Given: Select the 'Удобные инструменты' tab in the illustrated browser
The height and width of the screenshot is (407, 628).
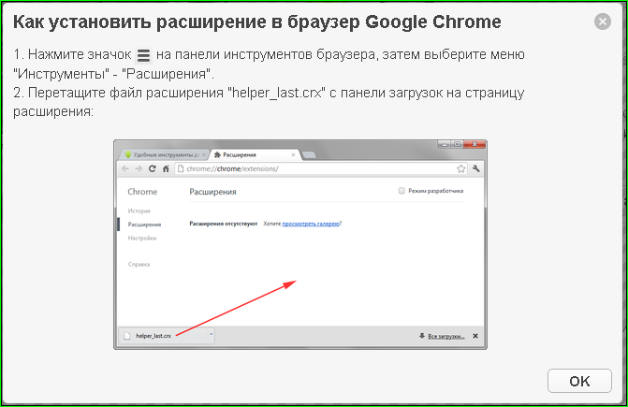Looking at the screenshot, I should coord(165,155).
